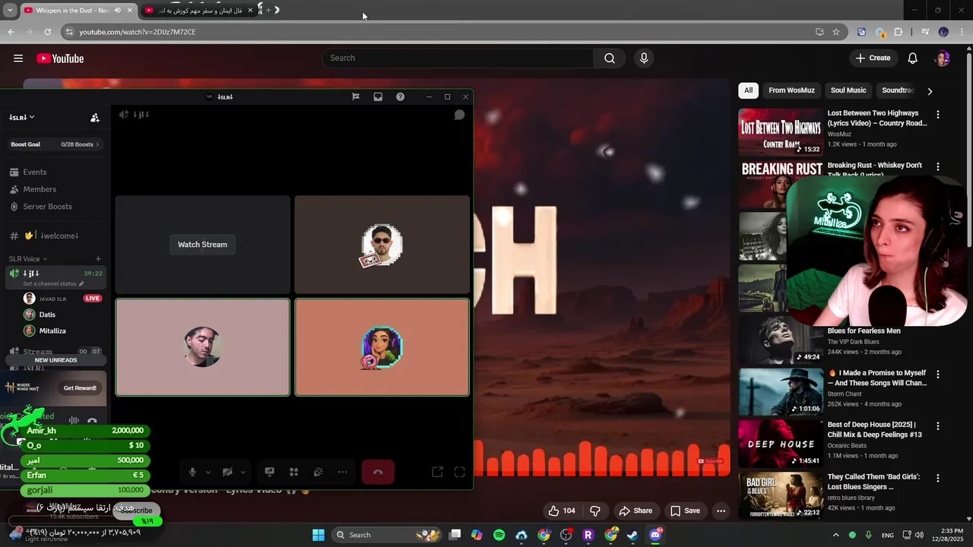Click the YouTube Create button
973x547 pixels.
point(873,58)
